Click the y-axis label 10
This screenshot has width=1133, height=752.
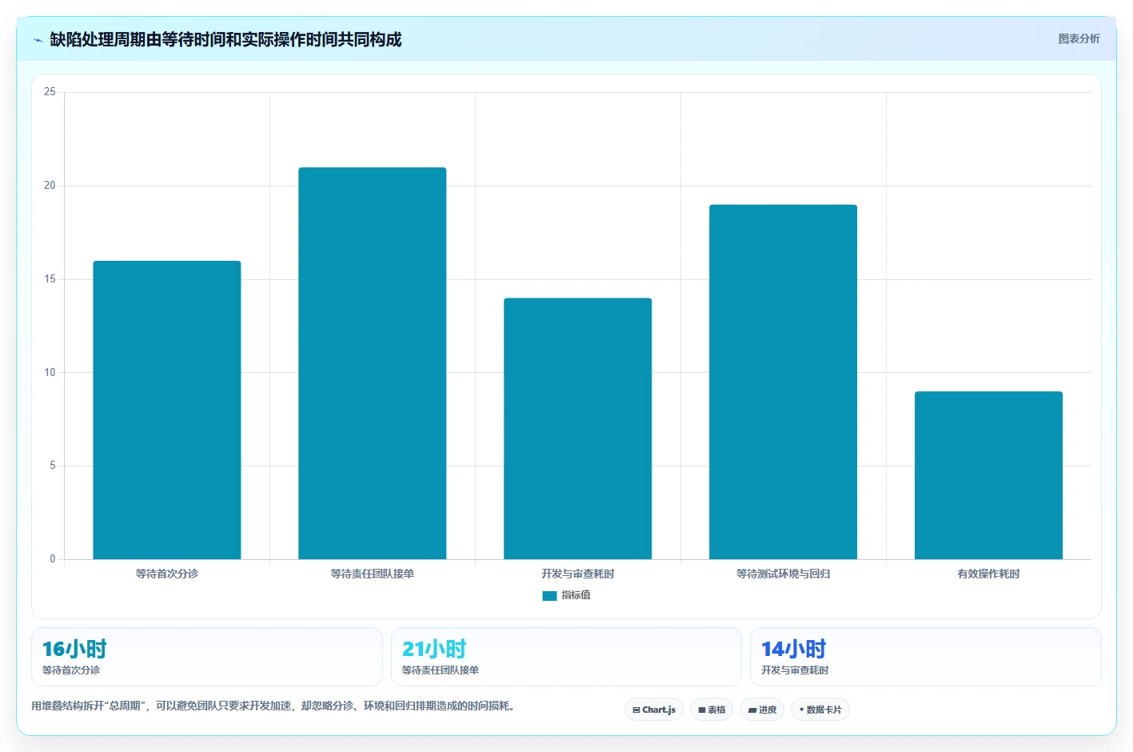click(x=50, y=373)
